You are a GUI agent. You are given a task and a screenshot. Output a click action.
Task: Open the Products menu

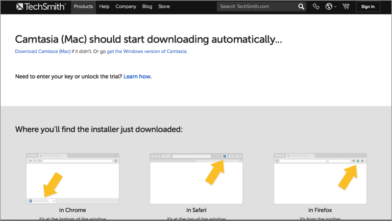83,7
